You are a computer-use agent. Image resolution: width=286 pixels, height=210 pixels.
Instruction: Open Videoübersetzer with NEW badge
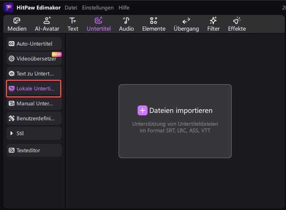pos(33,59)
